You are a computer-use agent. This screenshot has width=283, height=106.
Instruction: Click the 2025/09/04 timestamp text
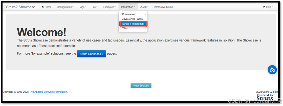click(267, 92)
